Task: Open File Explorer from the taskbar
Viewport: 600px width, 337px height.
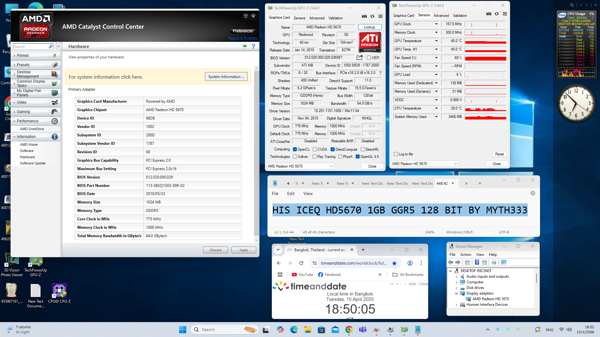Action: point(308,330)
